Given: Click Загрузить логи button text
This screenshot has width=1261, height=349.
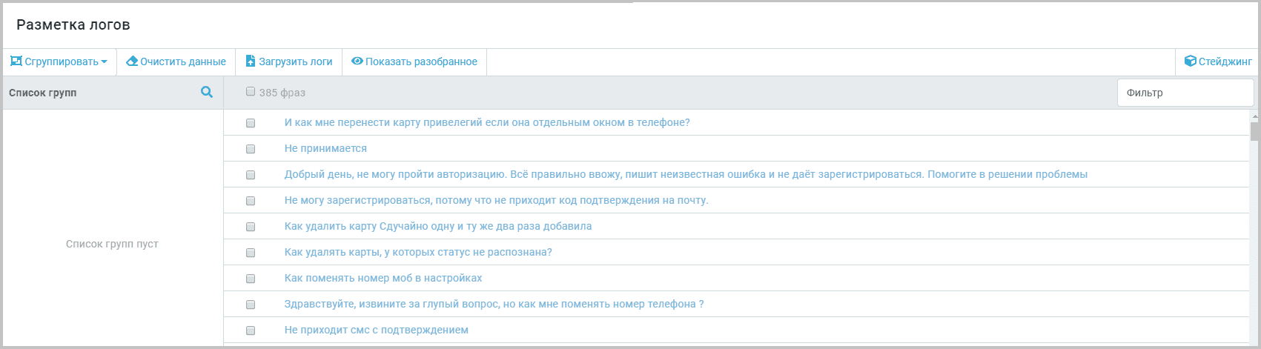Looking at the screenshot, I should (295, 62).
